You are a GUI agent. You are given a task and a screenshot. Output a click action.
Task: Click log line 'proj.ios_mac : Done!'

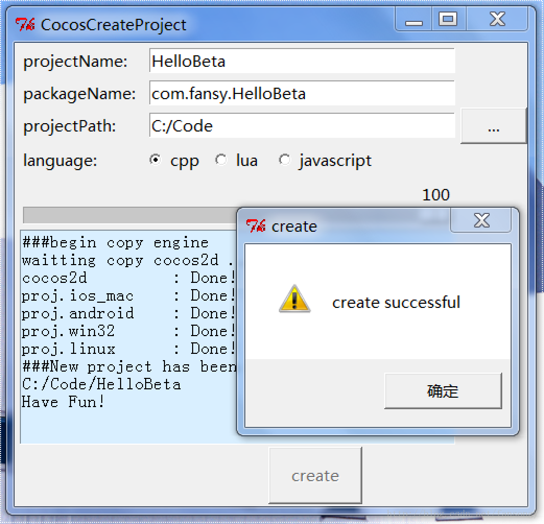coord(128,296)
